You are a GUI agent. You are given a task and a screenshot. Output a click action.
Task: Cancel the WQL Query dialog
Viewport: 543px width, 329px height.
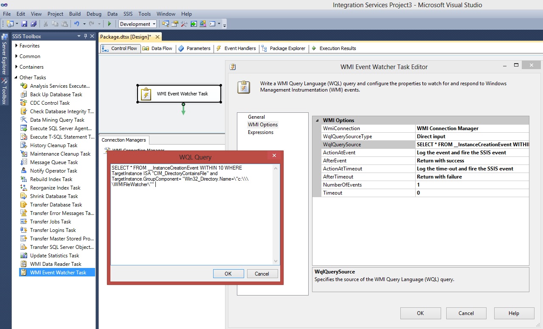(x=262, y=273)
